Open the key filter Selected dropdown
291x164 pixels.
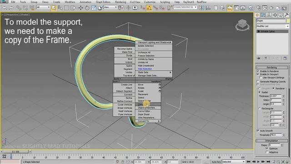[x=233, y=162]
